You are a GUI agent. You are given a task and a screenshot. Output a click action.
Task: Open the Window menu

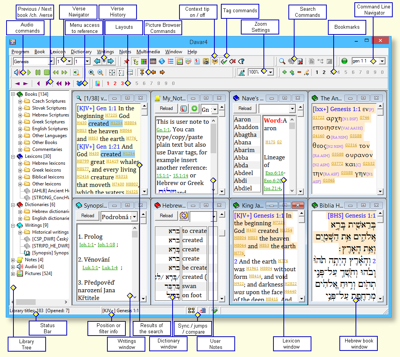[x=173, y=52]
